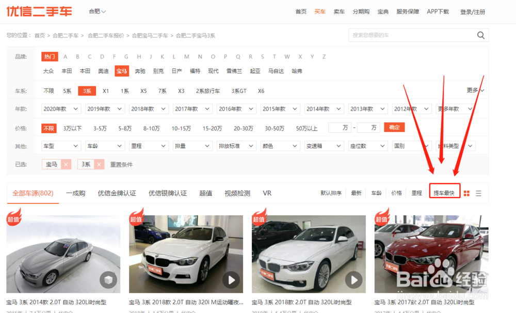
Task: Open the 车龄 filter dropdown
Action: (105, 146)
